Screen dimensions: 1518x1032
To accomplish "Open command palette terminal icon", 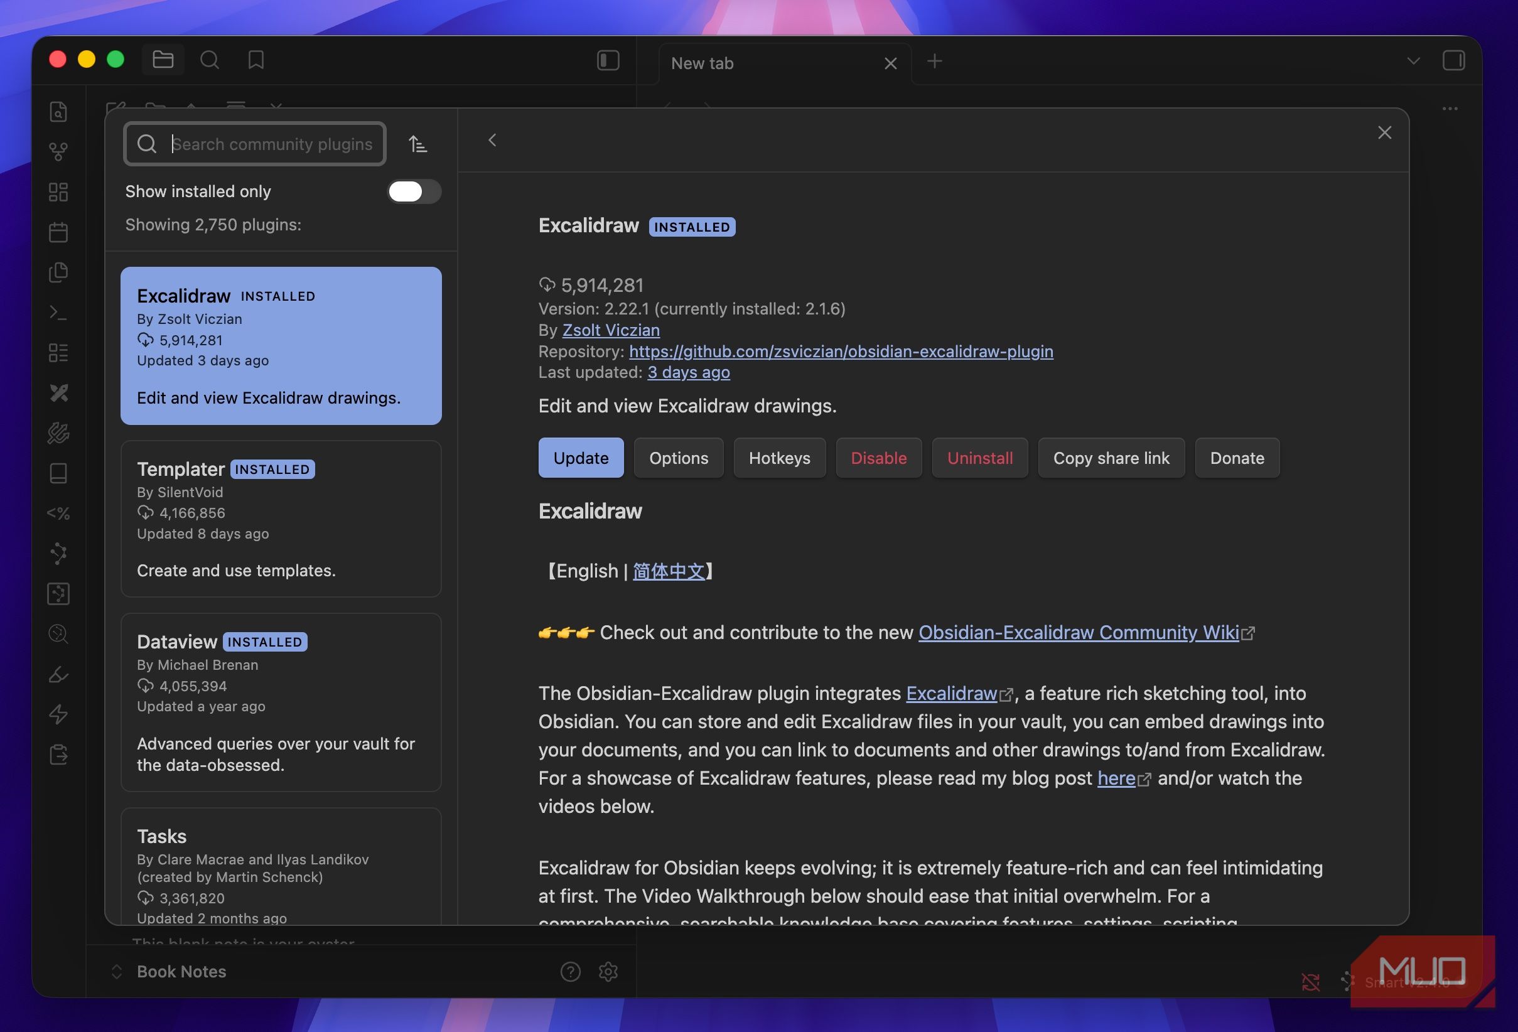I will [59, 313].
